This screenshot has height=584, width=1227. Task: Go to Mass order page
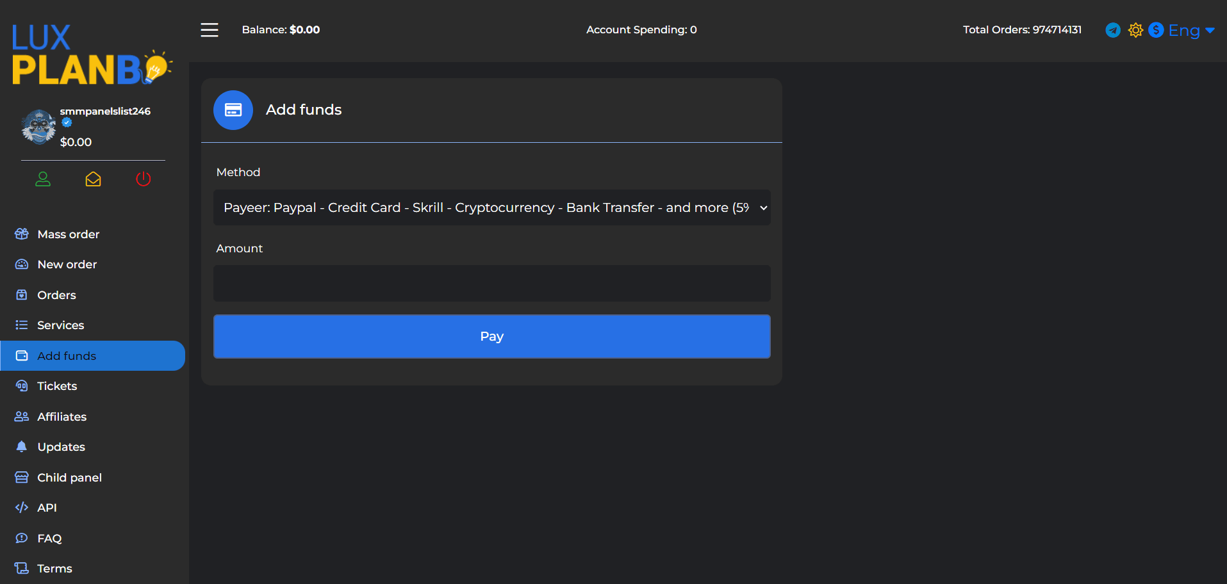pos(68,234)
